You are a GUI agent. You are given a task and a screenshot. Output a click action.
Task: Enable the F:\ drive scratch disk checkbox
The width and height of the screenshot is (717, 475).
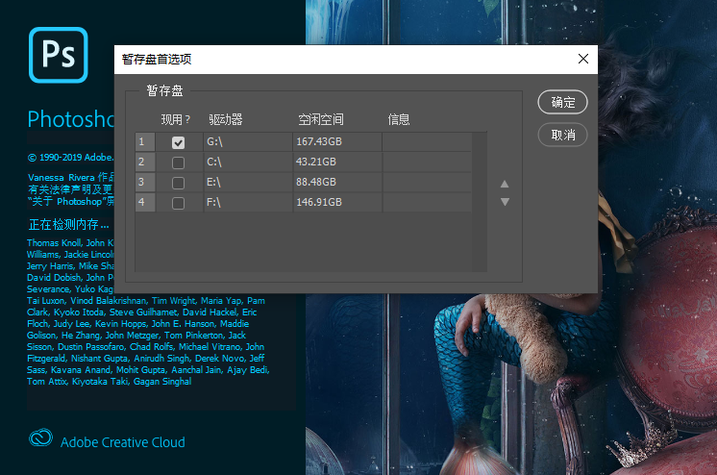pos(179,203)
